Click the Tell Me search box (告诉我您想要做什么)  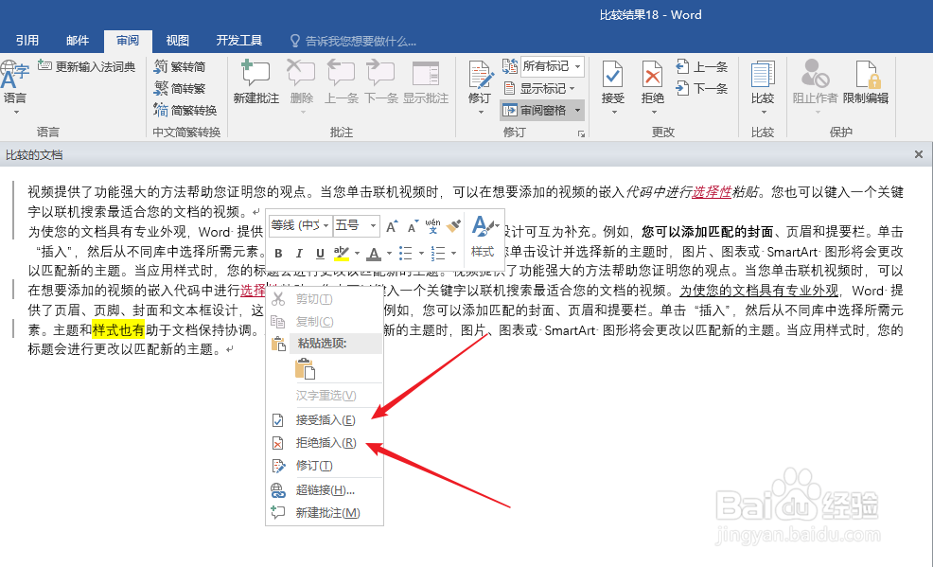pyautogui.click(x=353, y=41)
